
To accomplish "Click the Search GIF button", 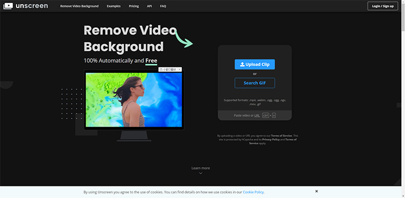I will coord(255,83).
